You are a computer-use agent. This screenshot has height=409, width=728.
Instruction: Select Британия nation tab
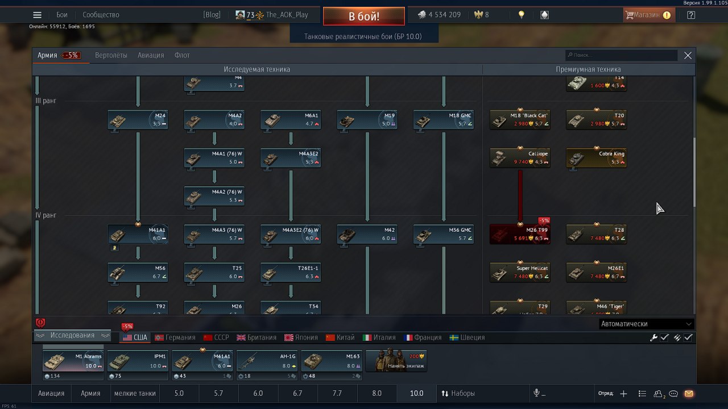point(257,337)
